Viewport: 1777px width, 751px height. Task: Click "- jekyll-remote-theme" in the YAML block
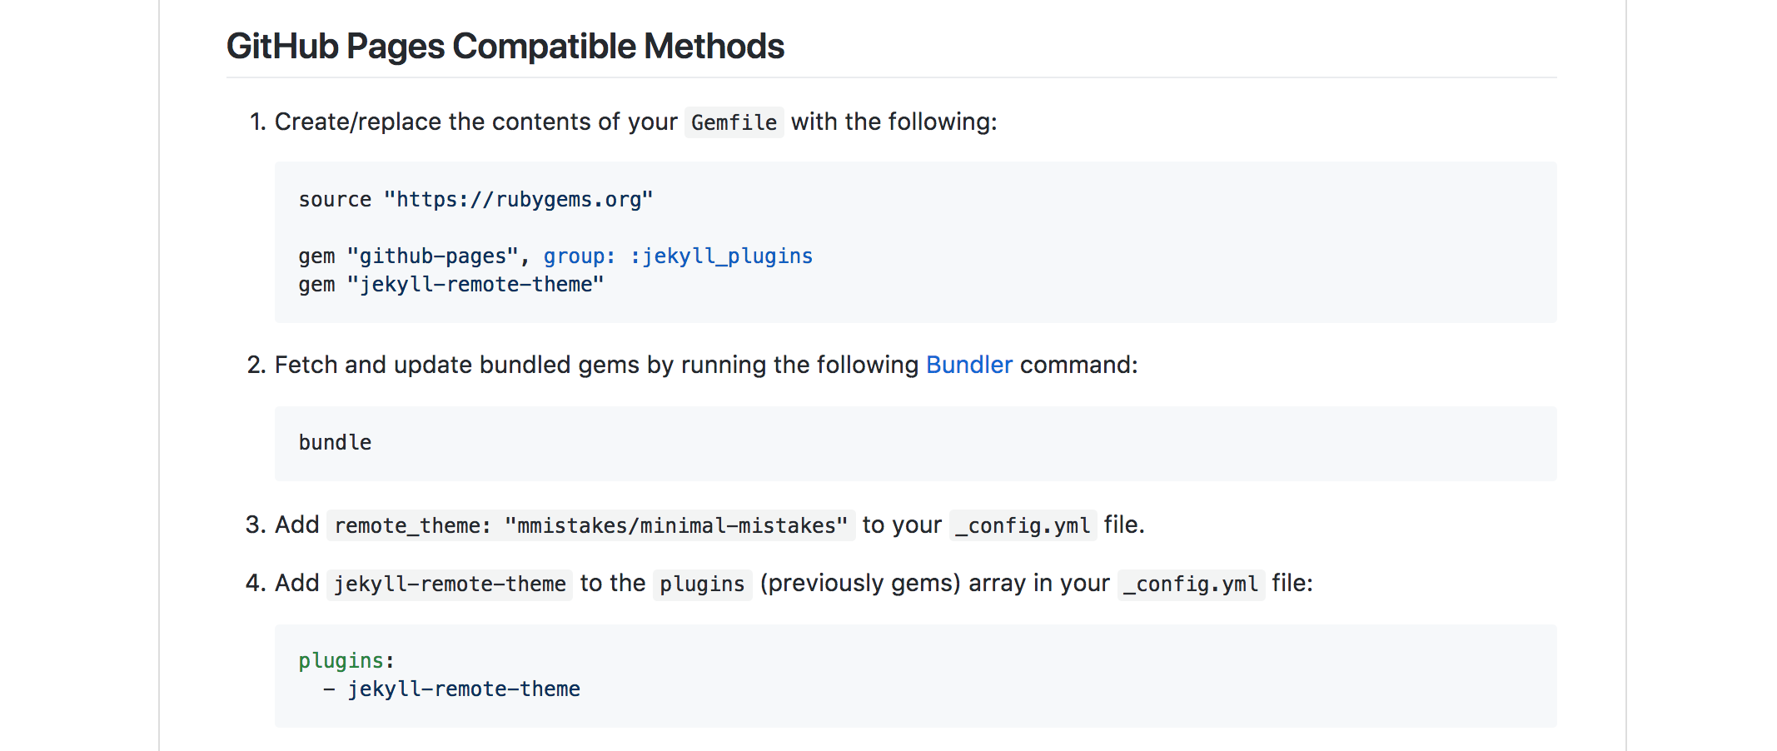(451, 689)
